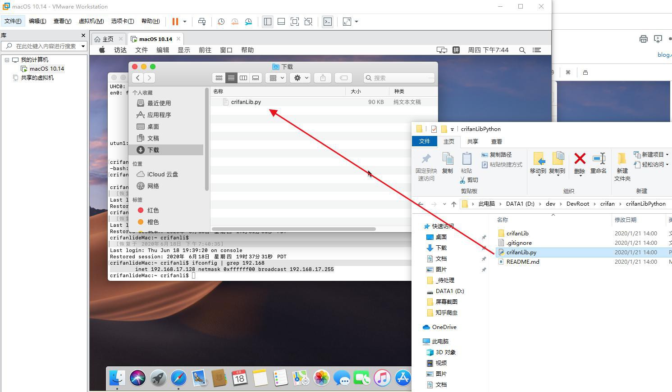Enable Unity mode in VMware toolbar
Screen dimensions: 672x392
[x=308, y=22]
